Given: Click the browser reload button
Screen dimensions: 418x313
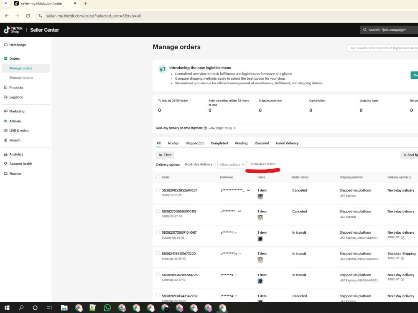Looking at the screenshot, I should tap(28, 16).
